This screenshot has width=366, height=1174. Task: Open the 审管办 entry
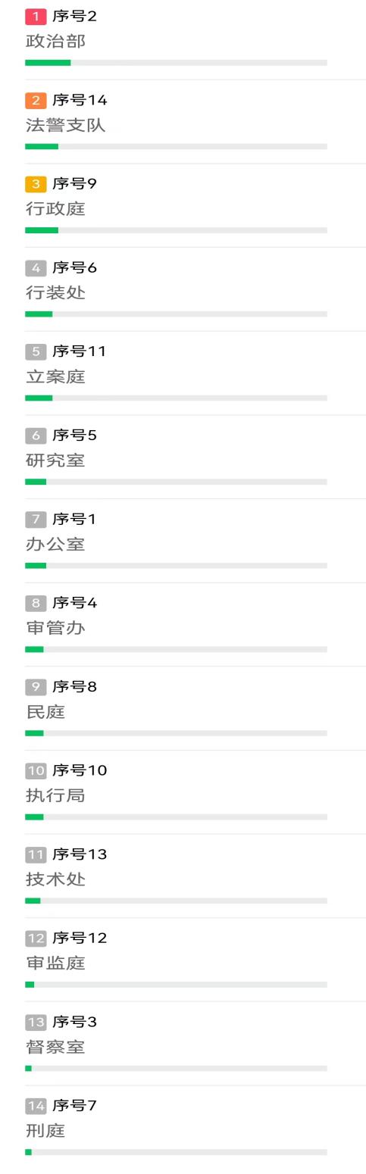tap(183, 624)
